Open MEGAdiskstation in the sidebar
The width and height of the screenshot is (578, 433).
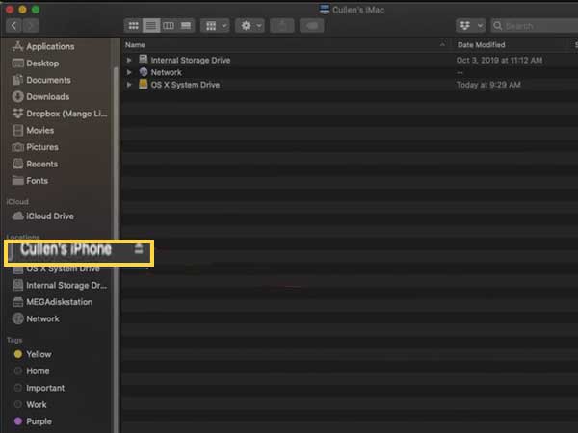tap(52, 302)
